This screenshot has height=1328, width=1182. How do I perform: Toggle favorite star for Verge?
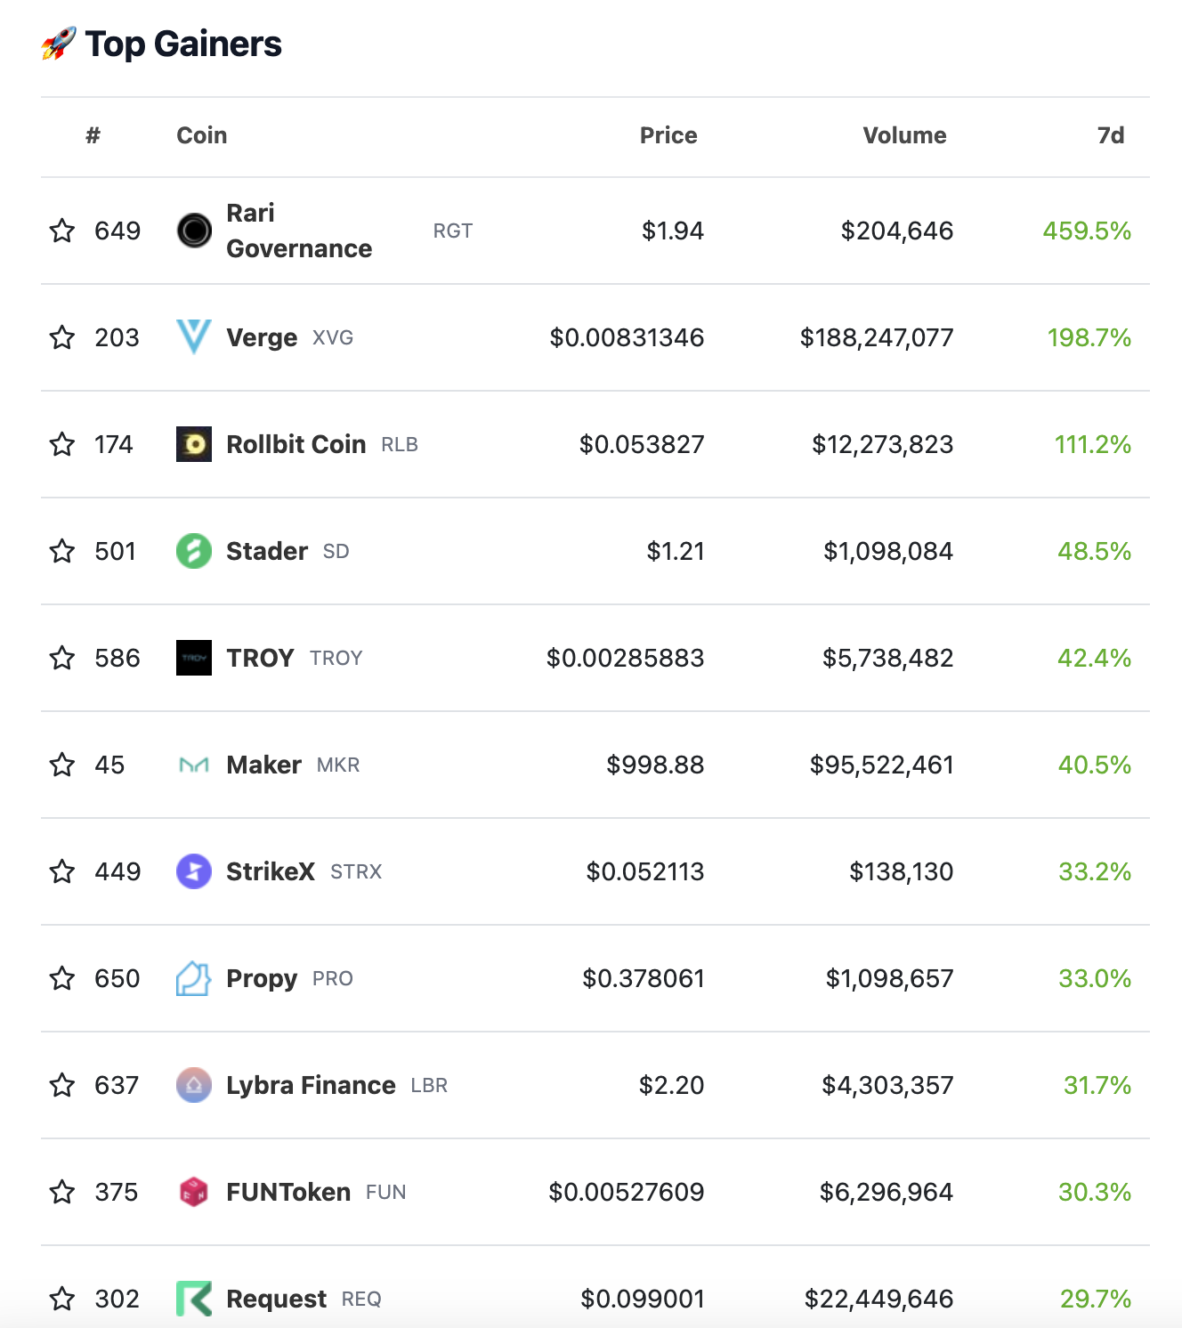click(62, 337)
